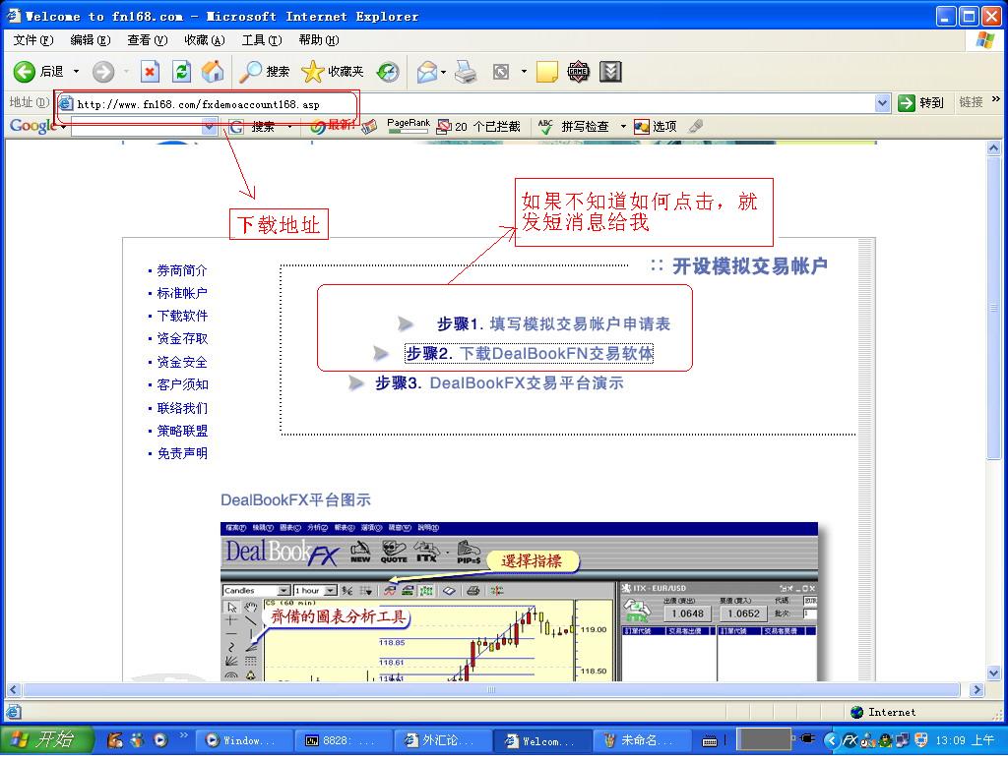The image size is (1008, 760).
Task: Open the 拼写检查 dropdown arrow
Action: (x=623, y=127)
